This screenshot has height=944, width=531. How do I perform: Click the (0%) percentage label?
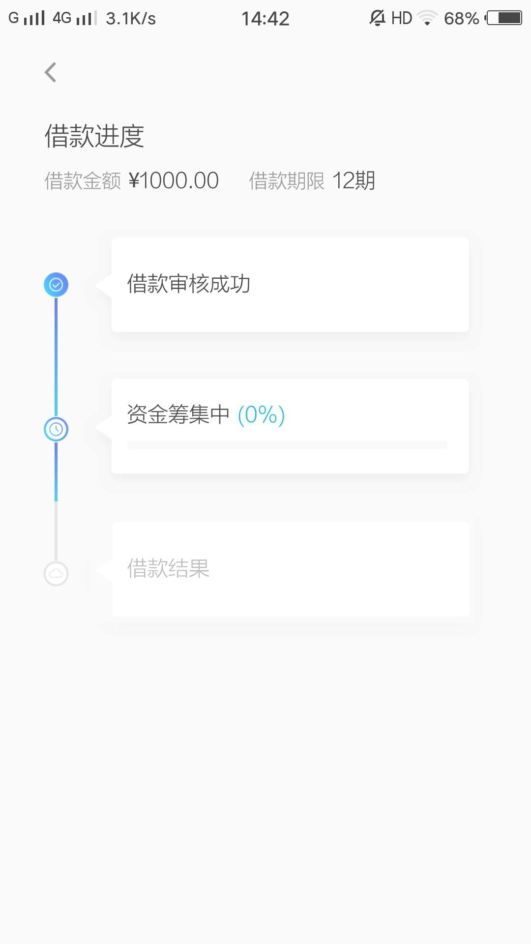pyautogui.click(x=261, y=415)
